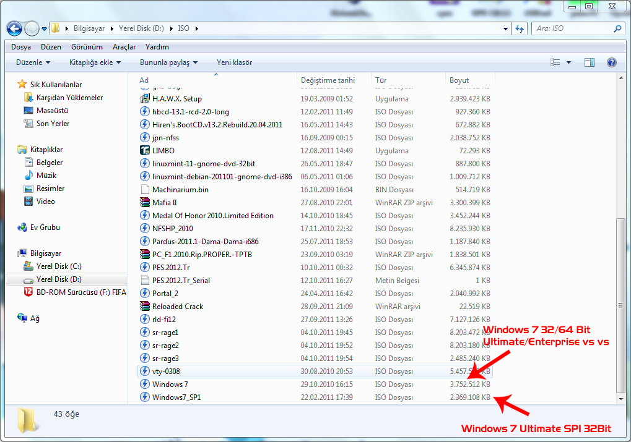This screenshot has width=631, height=442.
Task: Open the address bar history dropdown
Action: coord(505,28)
